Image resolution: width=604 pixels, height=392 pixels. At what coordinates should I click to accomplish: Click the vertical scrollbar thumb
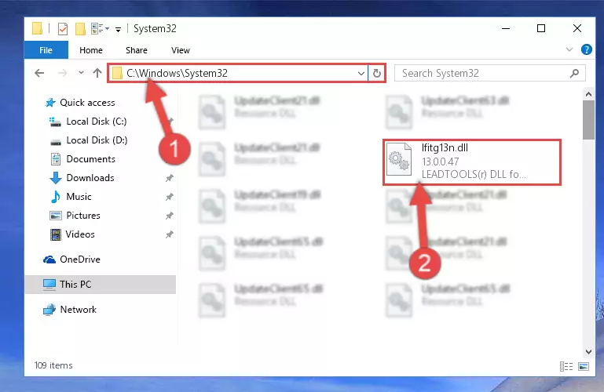tap(588, 120)
